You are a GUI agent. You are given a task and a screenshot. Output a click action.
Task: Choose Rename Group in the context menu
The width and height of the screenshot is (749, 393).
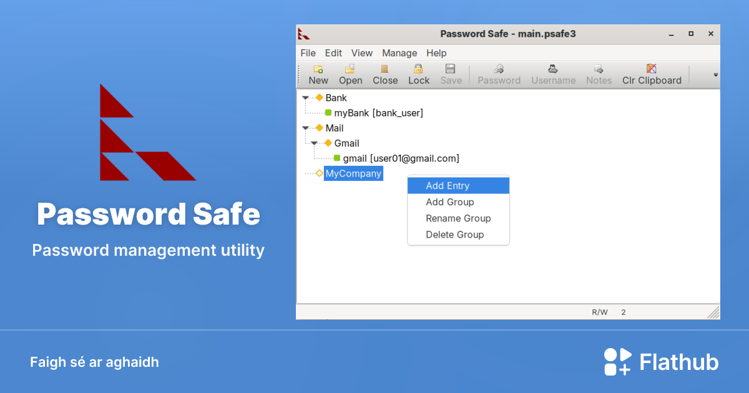click(x=458, y=218)
